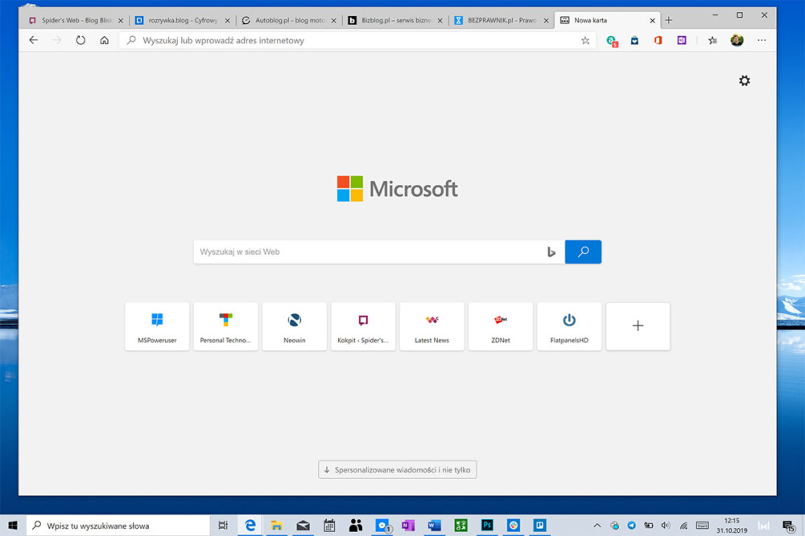Open the Mail app on taskbar
805x536 pixels.
(303, 526)
